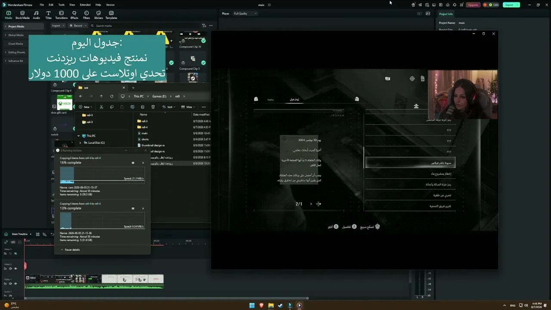Image resolution: width=551 pixels, height=310 pixels.
Task: Open the Help menu
Action: coord(98,5)
